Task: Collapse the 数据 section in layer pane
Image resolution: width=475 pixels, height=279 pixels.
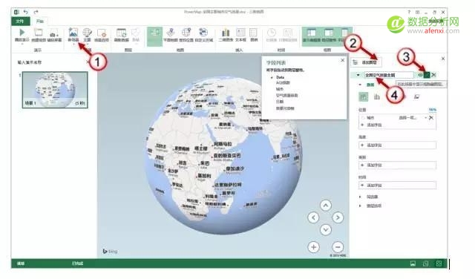Action: click(360, 85)
